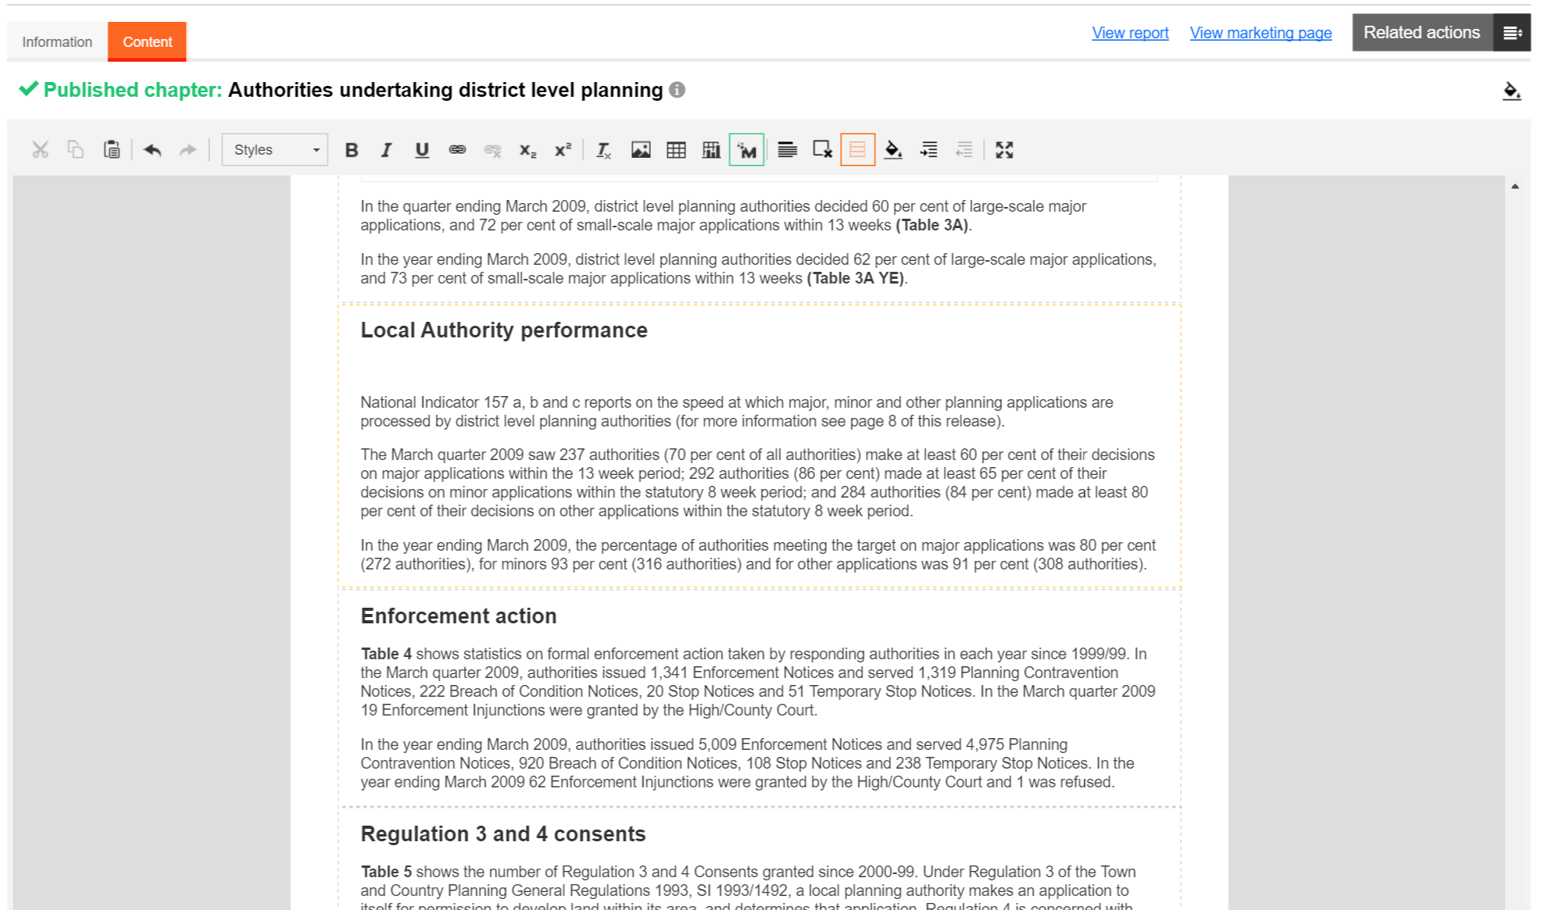The height and width of the screenshot is (910, 1541).
Task: Remove text formatting
Action: (x=602, y=149)
